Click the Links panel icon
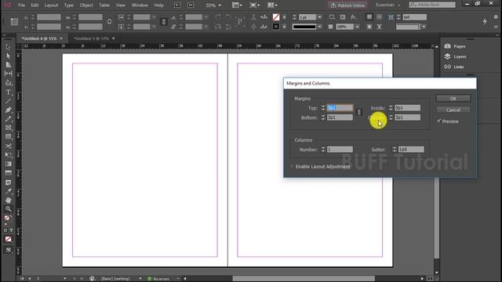Viewport: 502px width, 282px height. click(448, 67)
